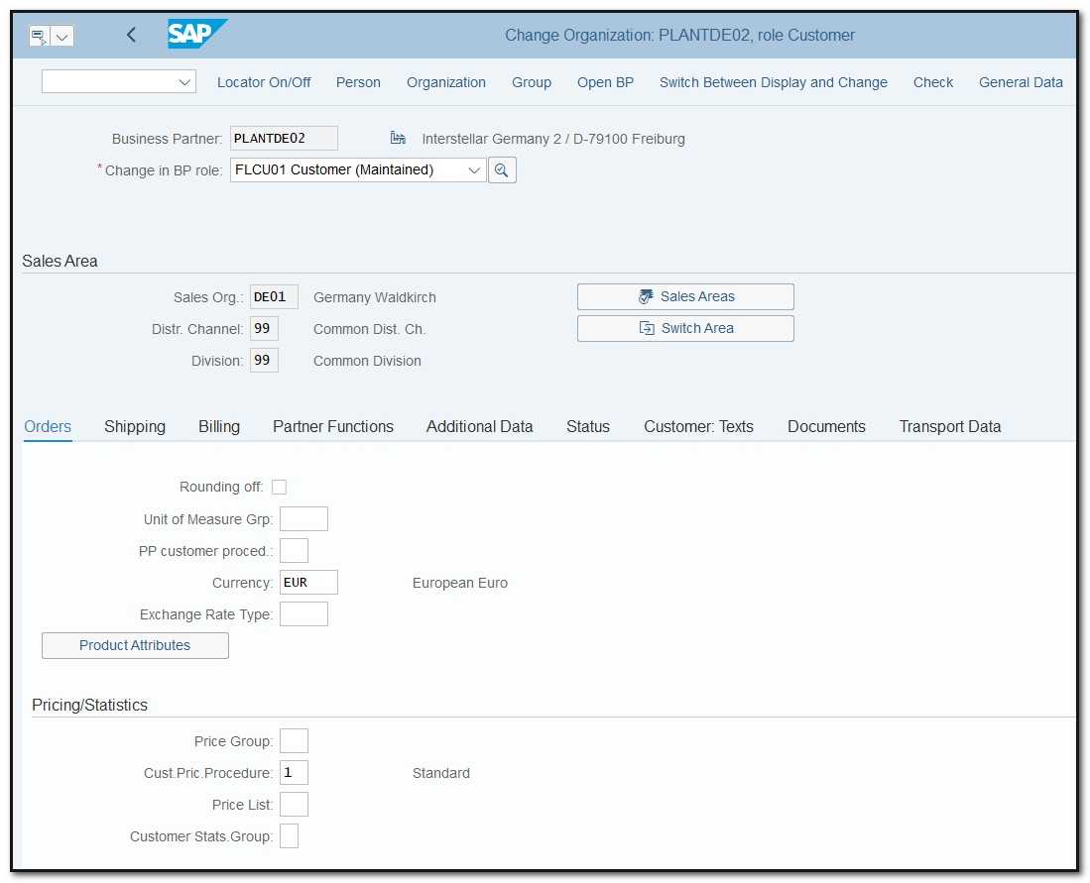Viewport: 1090px width, 883px height.
Task: Click the 'Common Division' description text
Action: point(367,362)
